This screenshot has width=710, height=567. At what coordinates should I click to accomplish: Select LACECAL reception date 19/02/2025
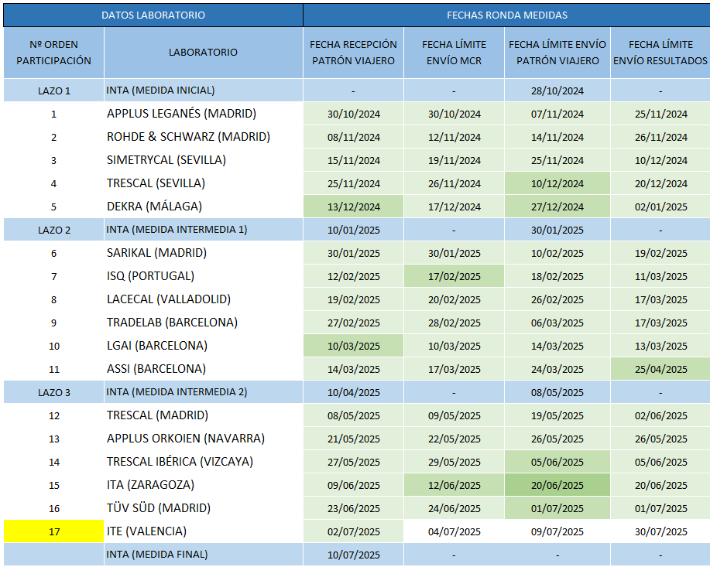[353, 299]
